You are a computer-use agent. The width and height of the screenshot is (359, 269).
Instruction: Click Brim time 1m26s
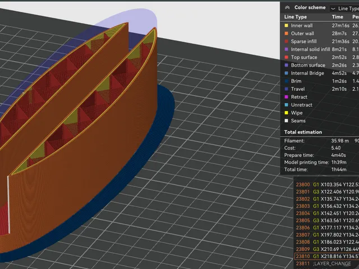coord(339,81)
